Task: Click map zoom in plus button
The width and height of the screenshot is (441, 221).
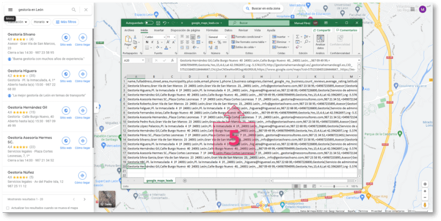Action: (x=425, y=191)
